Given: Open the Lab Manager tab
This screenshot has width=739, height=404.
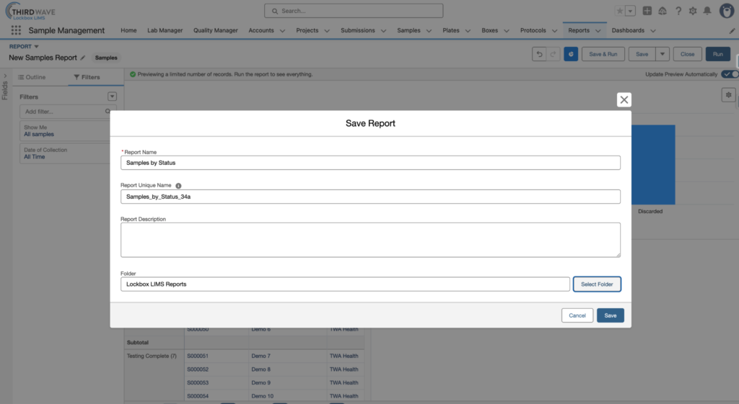Looking at the screenshot, I should pos(165,30).
